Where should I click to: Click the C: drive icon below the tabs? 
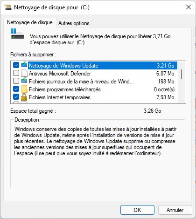click(17, 34)
